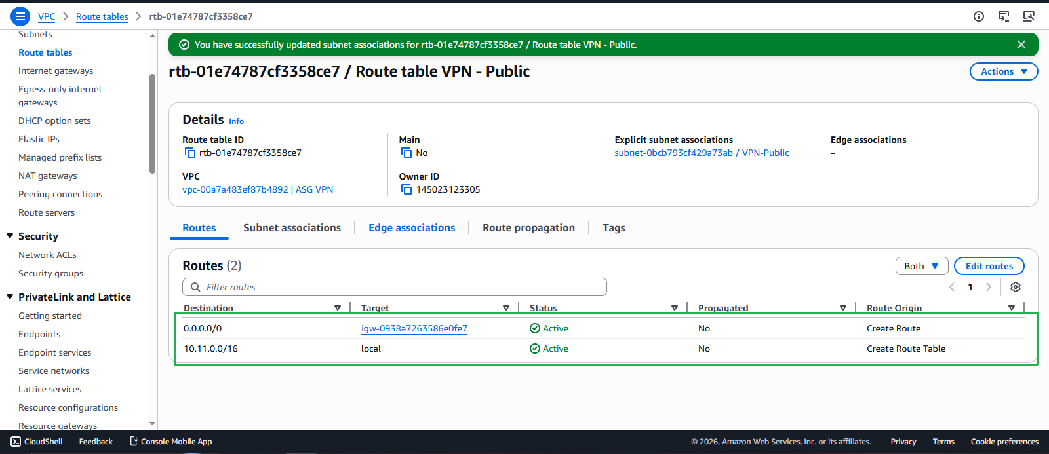
Task: Open the Actions dropdown
Action: [1004, 71]
